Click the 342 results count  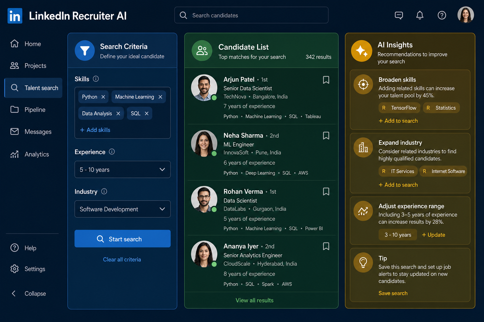[x=318, y=57]
